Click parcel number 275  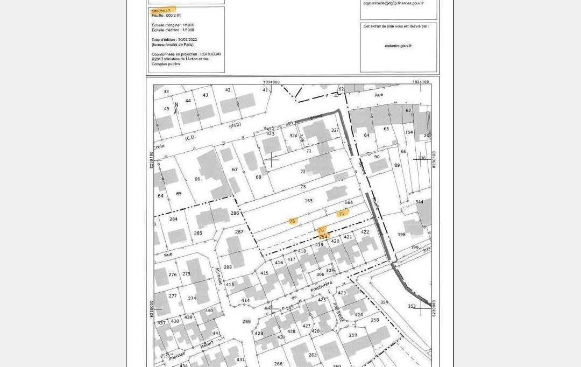(x=186, y=274)
